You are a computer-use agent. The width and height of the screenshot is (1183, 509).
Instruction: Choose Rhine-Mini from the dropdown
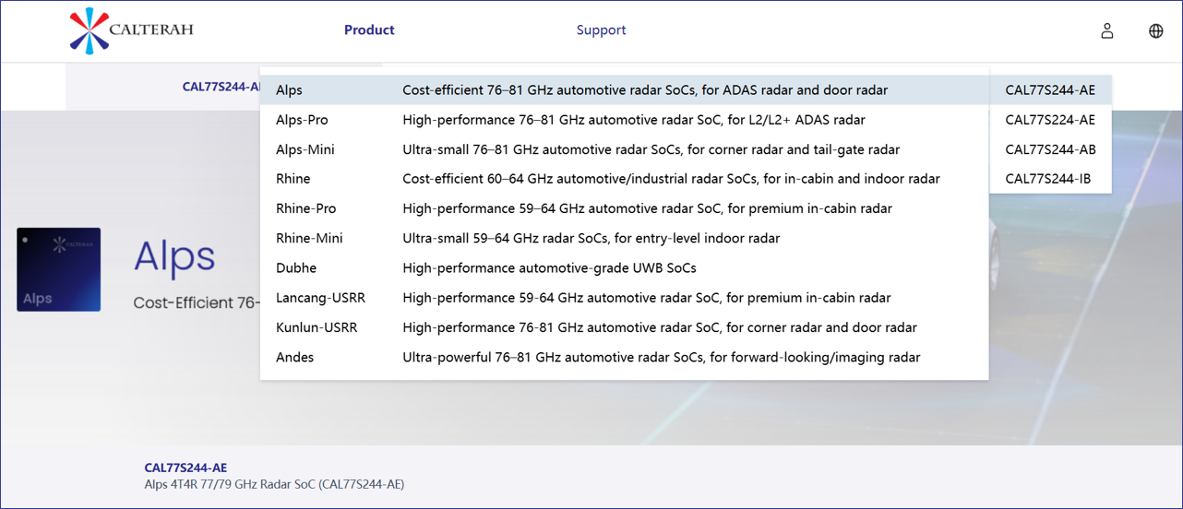(625, 238)
